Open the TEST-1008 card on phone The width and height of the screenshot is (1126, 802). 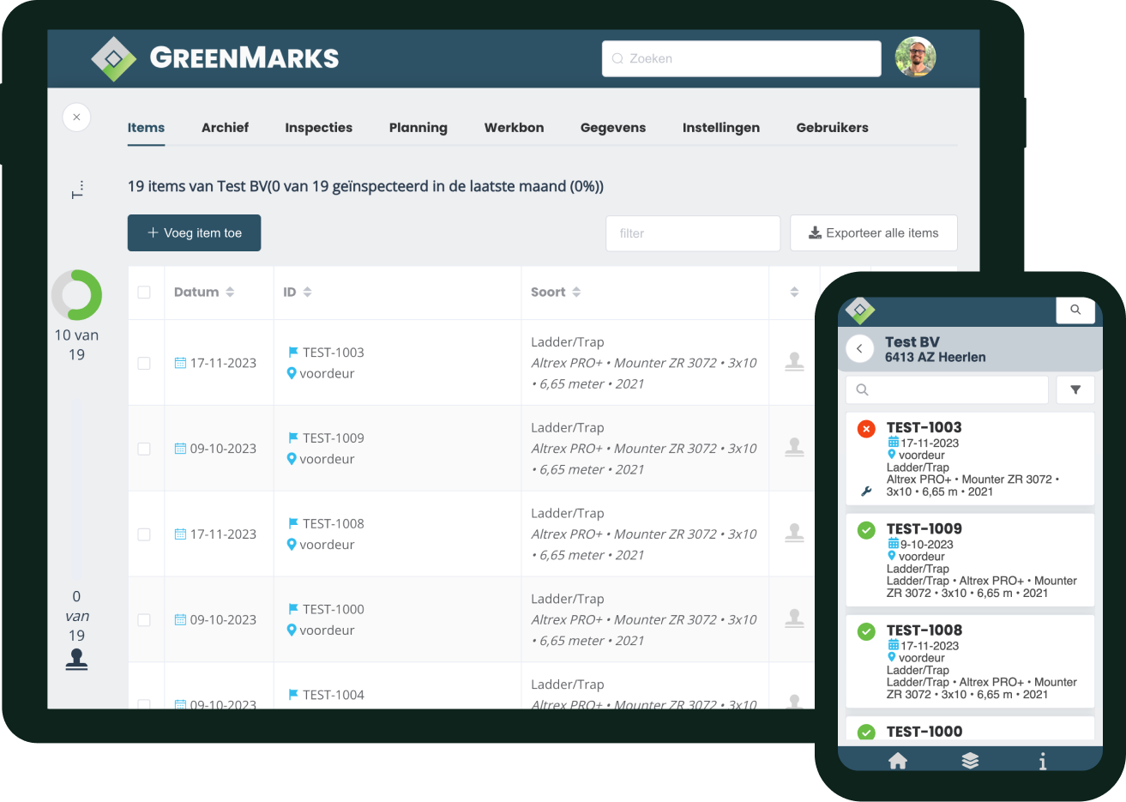(x=970, y=661)
